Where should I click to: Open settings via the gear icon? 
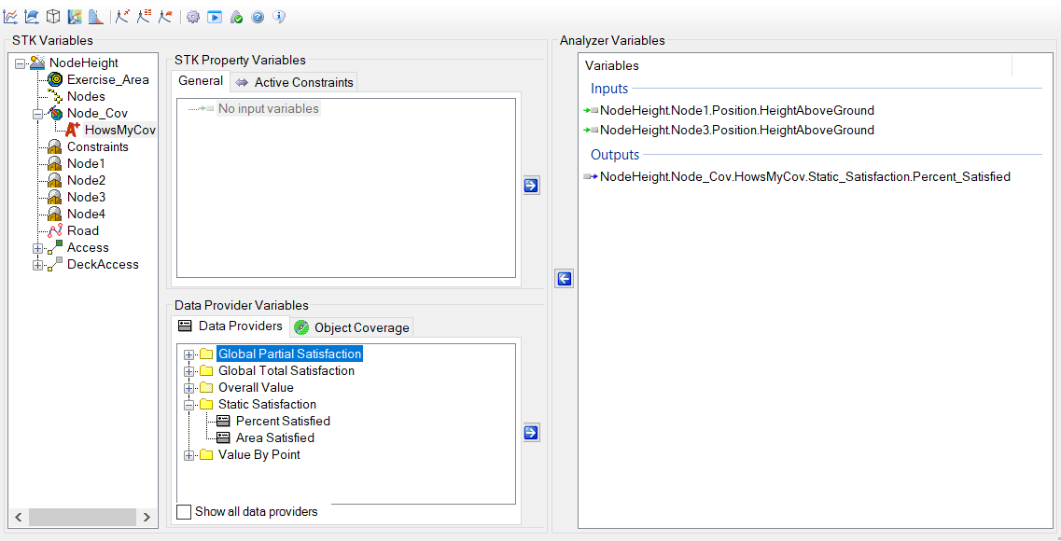pos(193,17)
